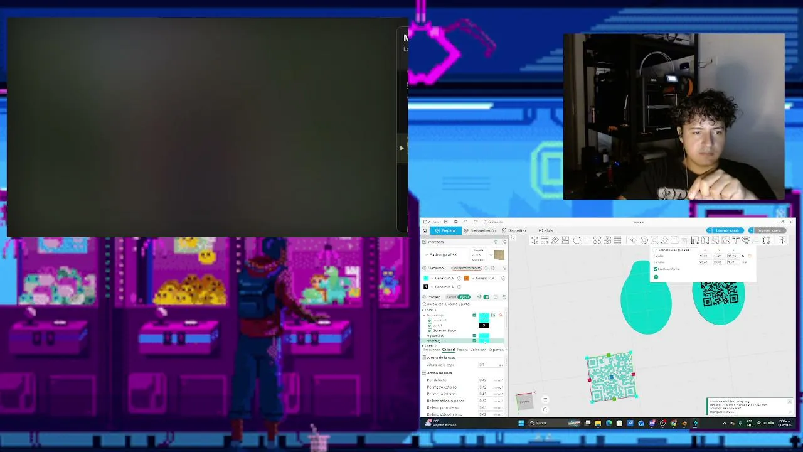
Task: Open the Fuerza settings tab
Action: coord(462,350)
